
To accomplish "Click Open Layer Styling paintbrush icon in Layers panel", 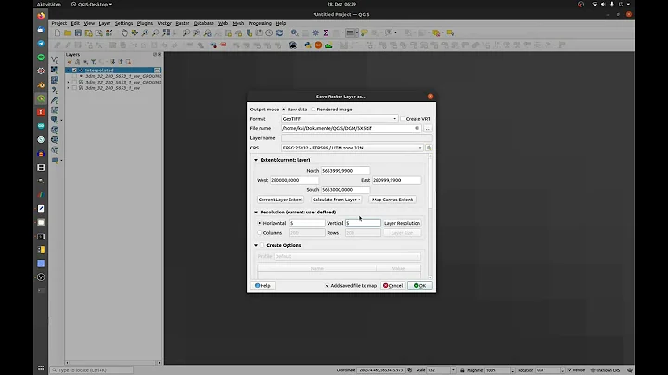I will click(70, 62).
